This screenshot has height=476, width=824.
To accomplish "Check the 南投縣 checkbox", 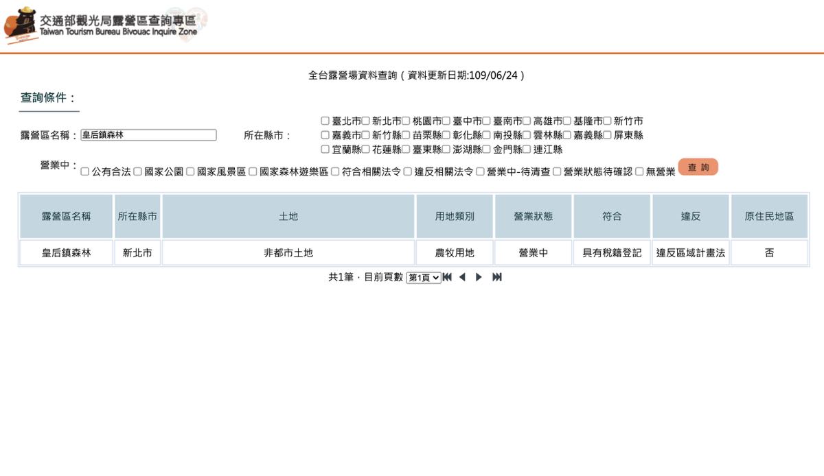I will click(x=487, y=135).
